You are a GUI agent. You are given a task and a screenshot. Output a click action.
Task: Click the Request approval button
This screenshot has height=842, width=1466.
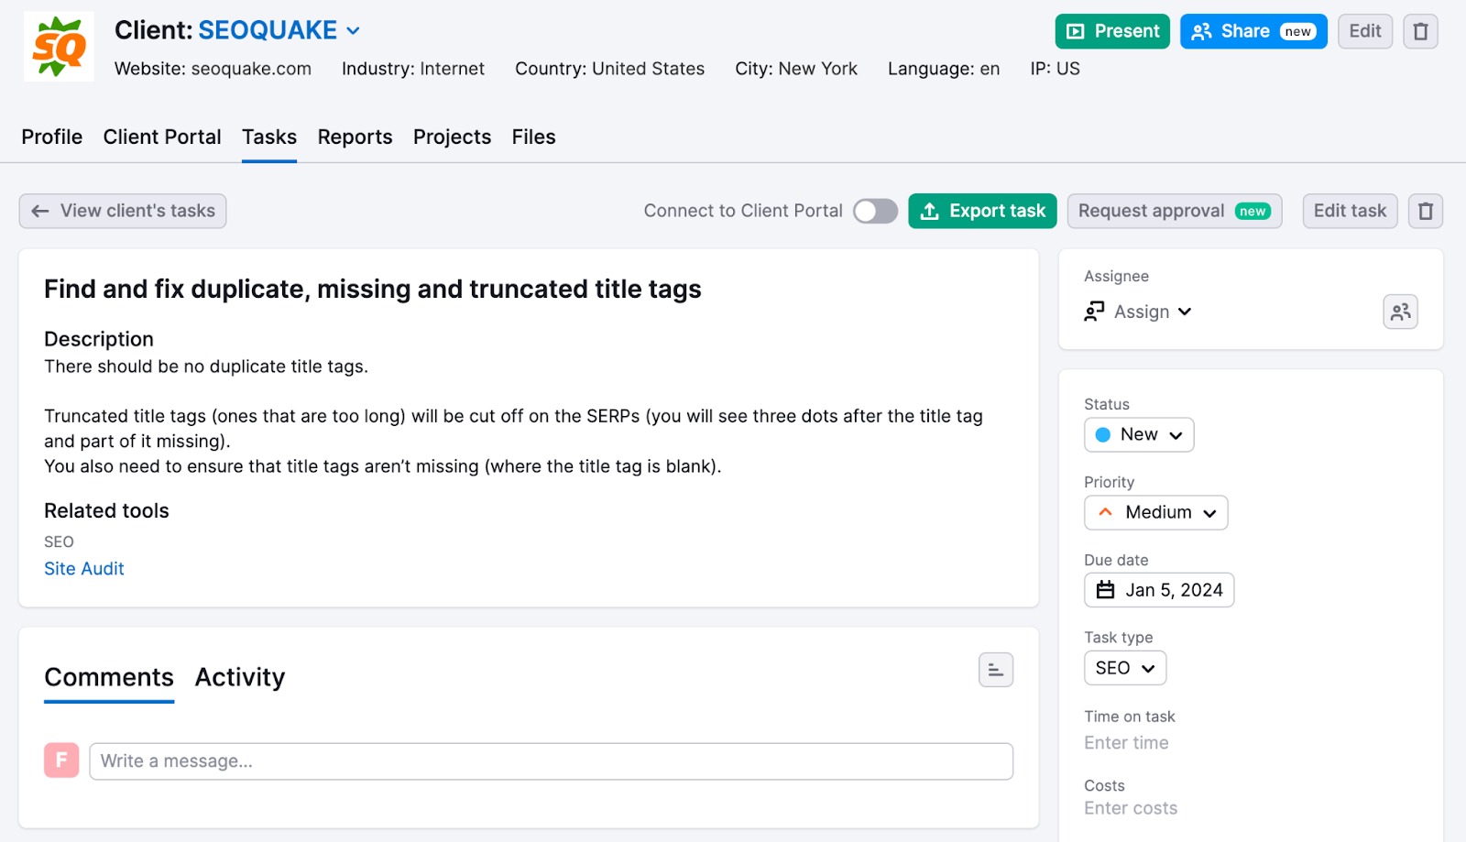[x=1175, y=211]
